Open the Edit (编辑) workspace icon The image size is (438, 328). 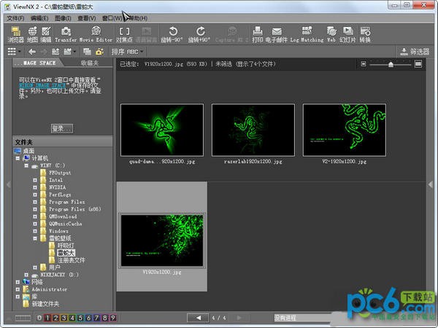click(x=46, y=34)
